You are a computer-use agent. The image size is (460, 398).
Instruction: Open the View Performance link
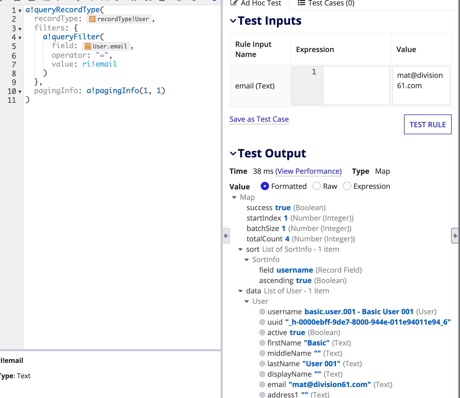click(x=309, y=171)
